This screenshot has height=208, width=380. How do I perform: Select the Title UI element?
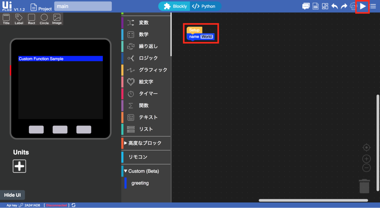coord(6,19)
